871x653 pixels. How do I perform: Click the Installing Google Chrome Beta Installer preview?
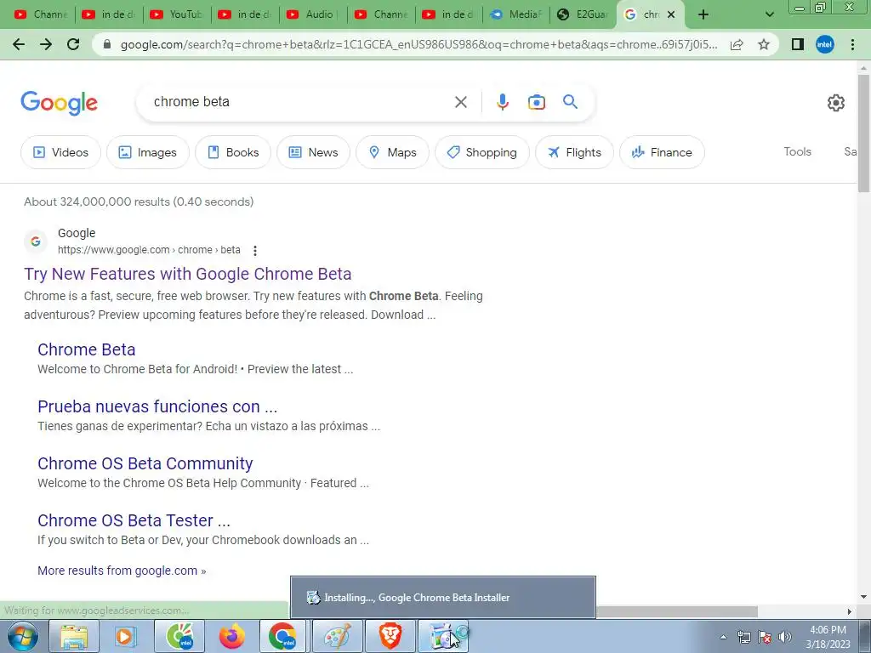tap(442, 598)
